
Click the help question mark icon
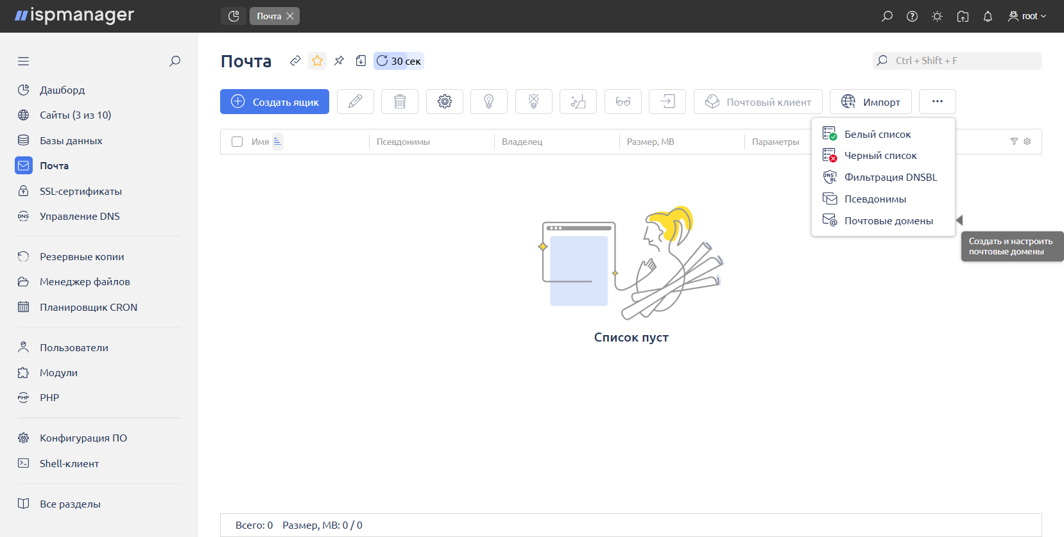(912, 16)
